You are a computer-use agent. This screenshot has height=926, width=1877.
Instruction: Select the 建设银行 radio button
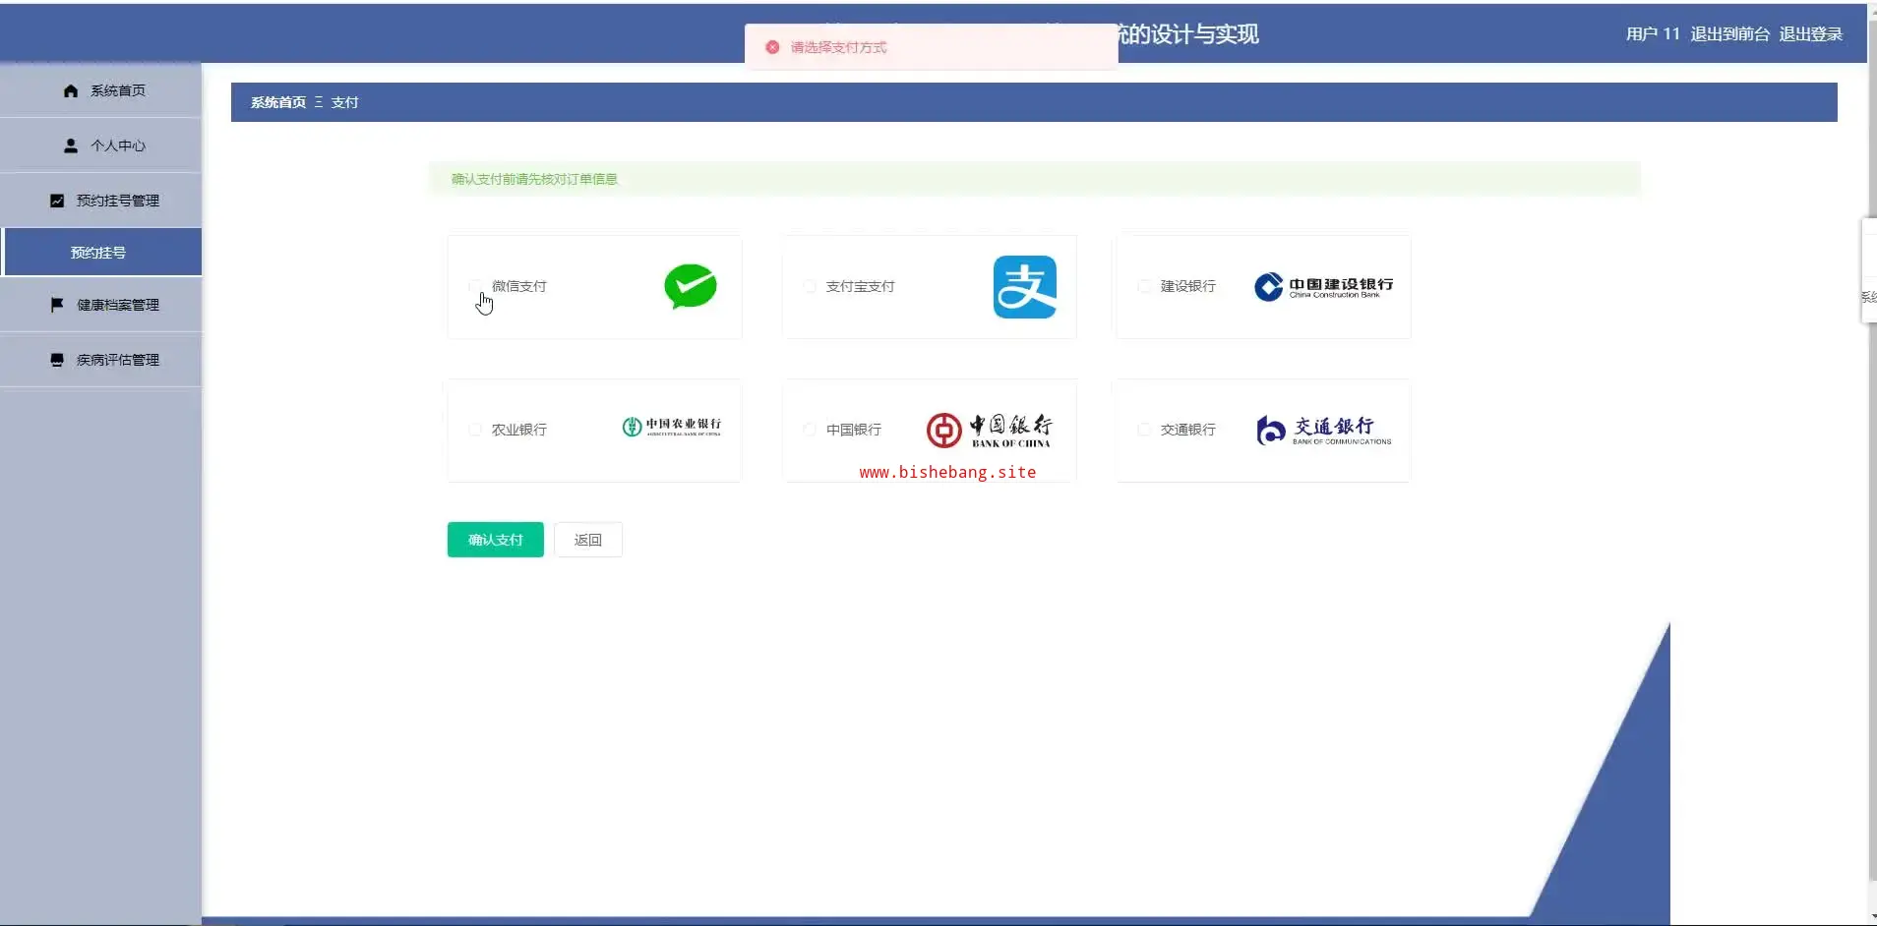[1144, 286]
